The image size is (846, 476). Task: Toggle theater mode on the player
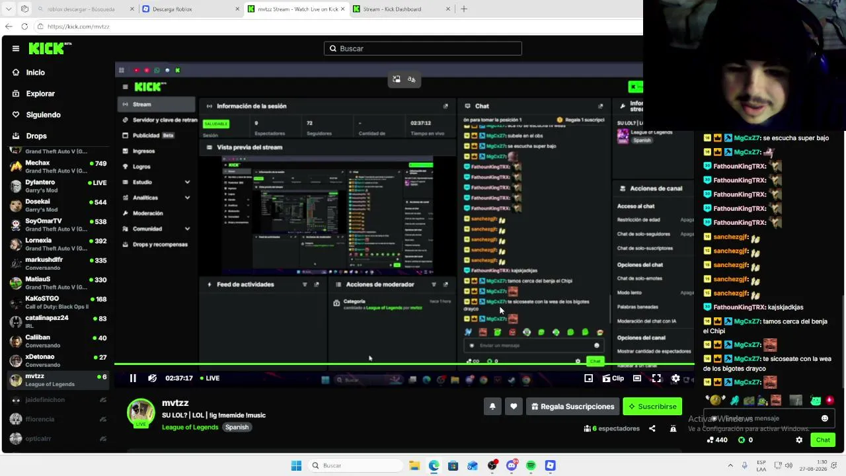point(636,378)
